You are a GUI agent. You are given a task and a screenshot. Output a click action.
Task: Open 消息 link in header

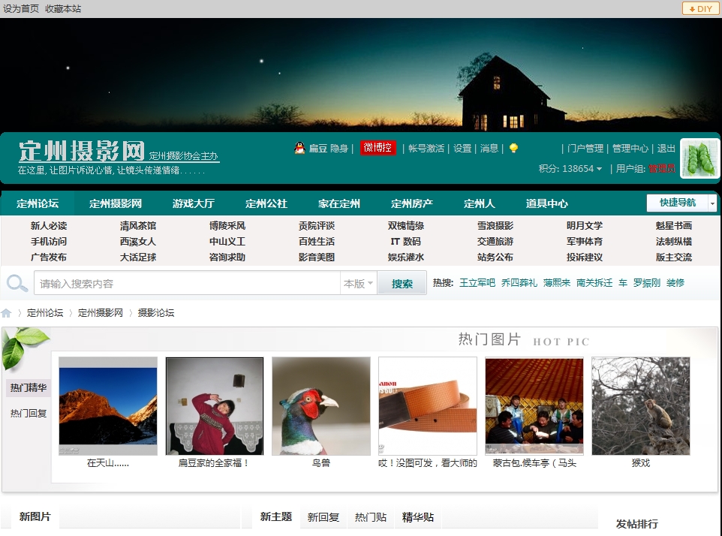point(489,149)
